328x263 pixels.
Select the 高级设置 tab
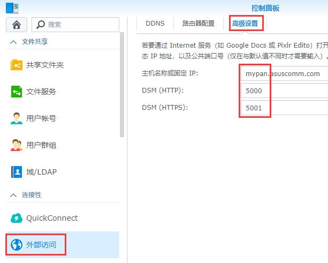tap(245, 24)
